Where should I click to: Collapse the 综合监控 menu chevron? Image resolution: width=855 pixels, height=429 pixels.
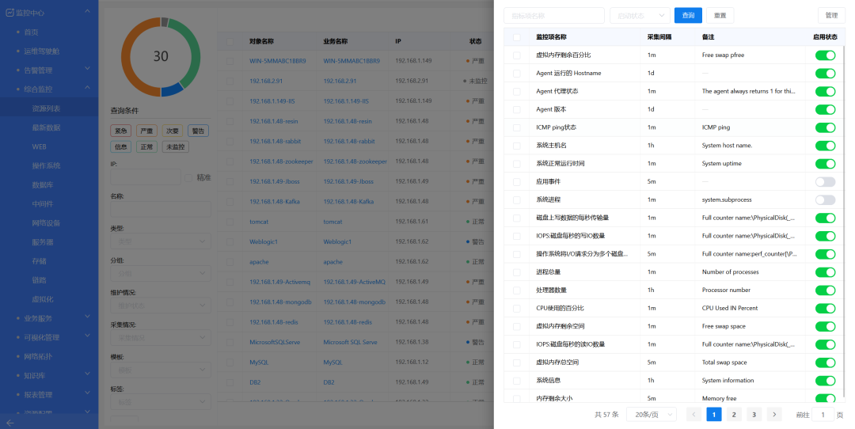[x=87, y=89]
